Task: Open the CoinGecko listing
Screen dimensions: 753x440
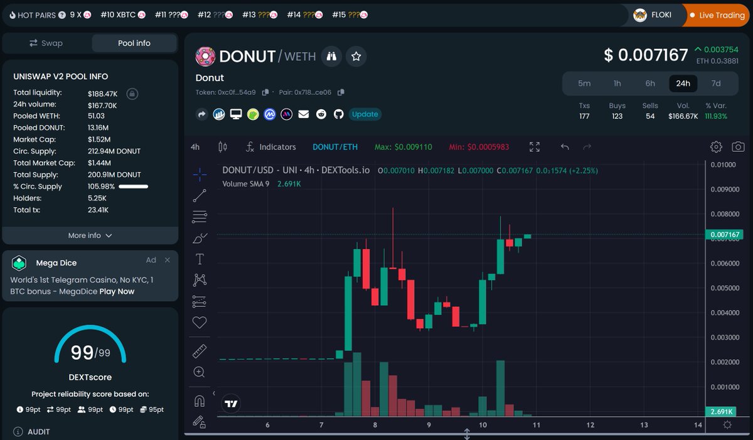Action: 253,114
